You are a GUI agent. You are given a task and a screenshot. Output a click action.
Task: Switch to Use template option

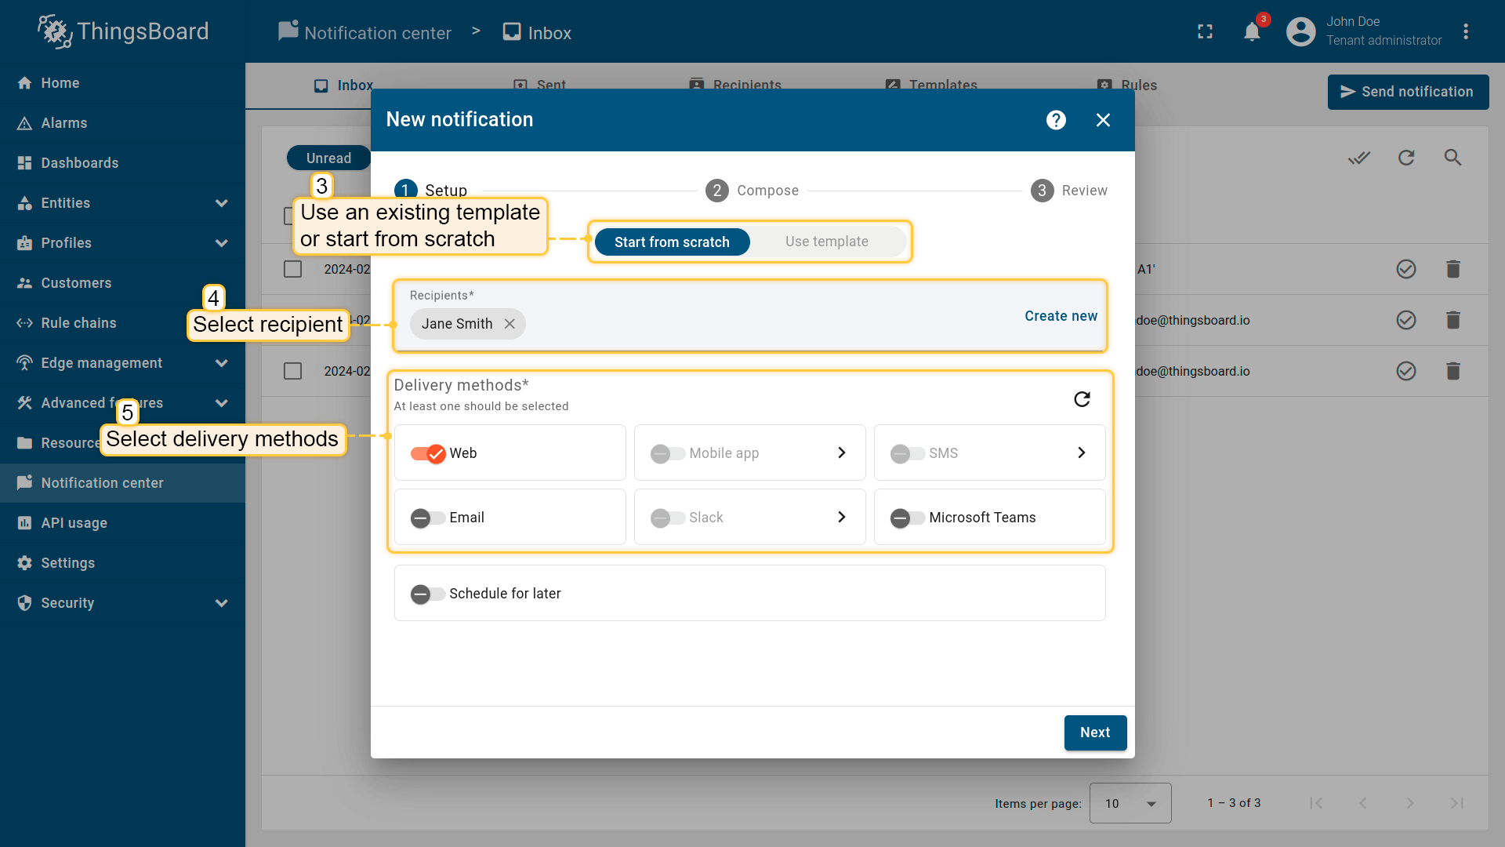click(x=826, y=242)
